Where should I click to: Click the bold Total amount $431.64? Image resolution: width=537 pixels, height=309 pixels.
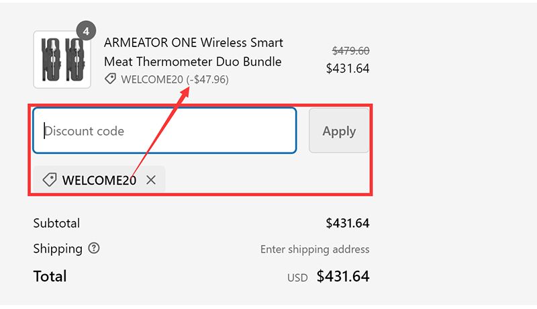(x=343, y=276)
